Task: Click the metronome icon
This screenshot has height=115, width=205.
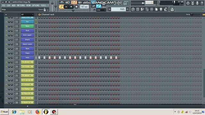Action: [61, 2]
